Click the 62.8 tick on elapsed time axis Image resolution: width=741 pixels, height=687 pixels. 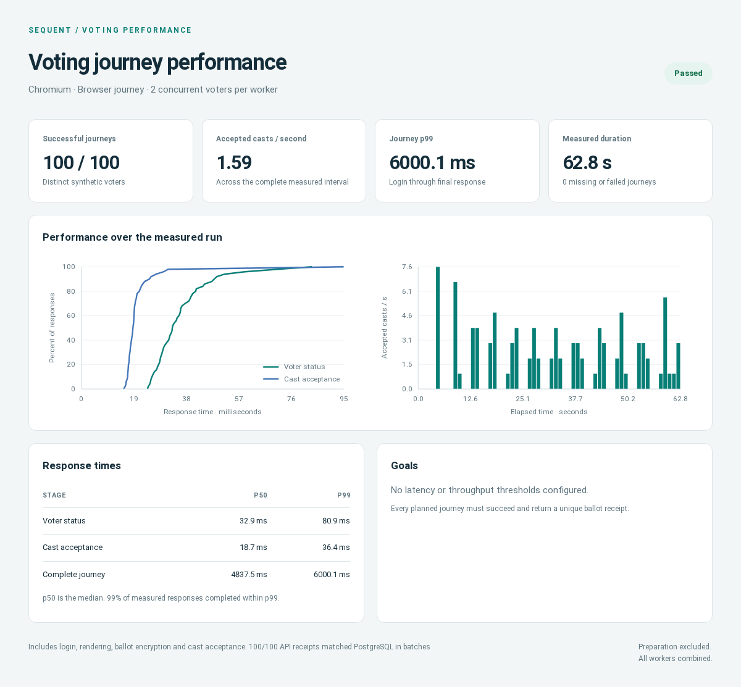coord(680,399)
